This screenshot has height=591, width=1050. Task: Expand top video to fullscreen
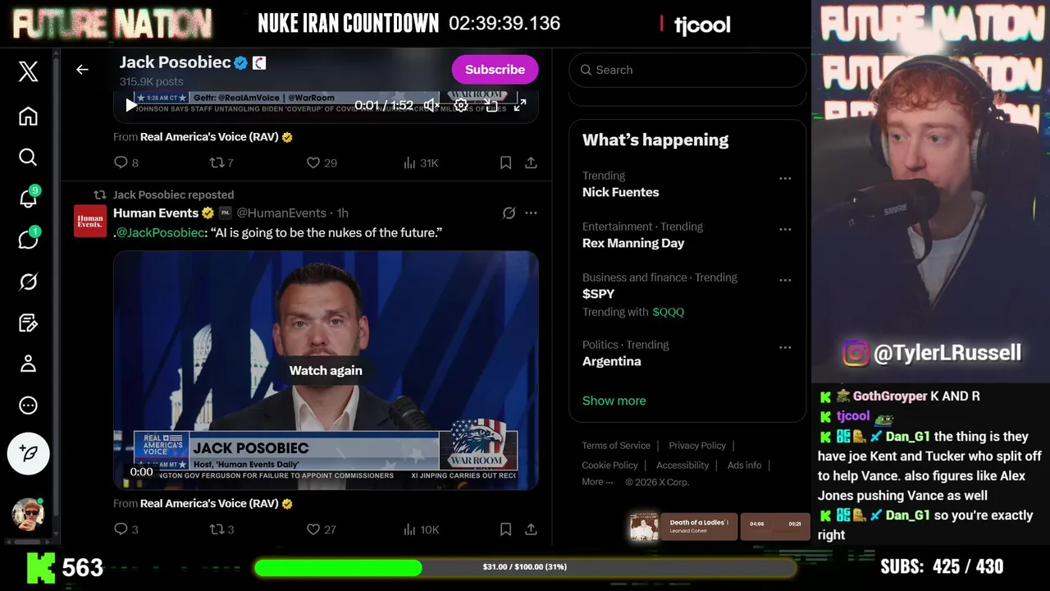520,105
